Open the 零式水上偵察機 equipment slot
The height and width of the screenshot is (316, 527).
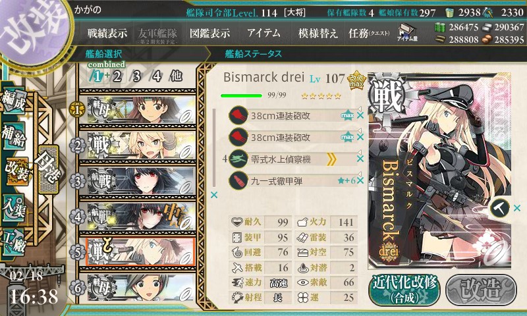pos(293,159)
